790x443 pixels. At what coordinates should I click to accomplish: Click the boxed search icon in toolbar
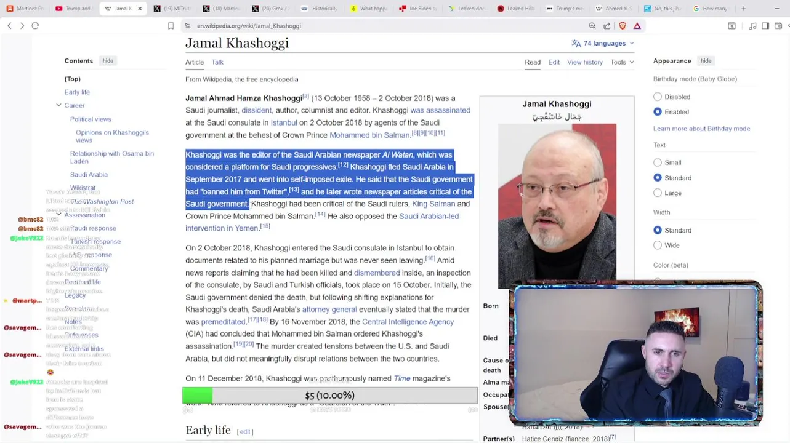[732, 26]
